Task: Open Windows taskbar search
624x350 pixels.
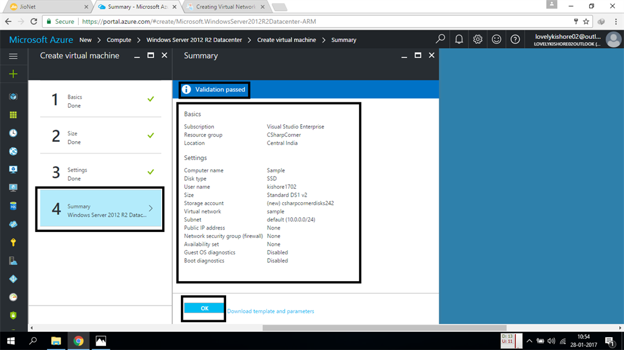Action: (x=33, y=341)
